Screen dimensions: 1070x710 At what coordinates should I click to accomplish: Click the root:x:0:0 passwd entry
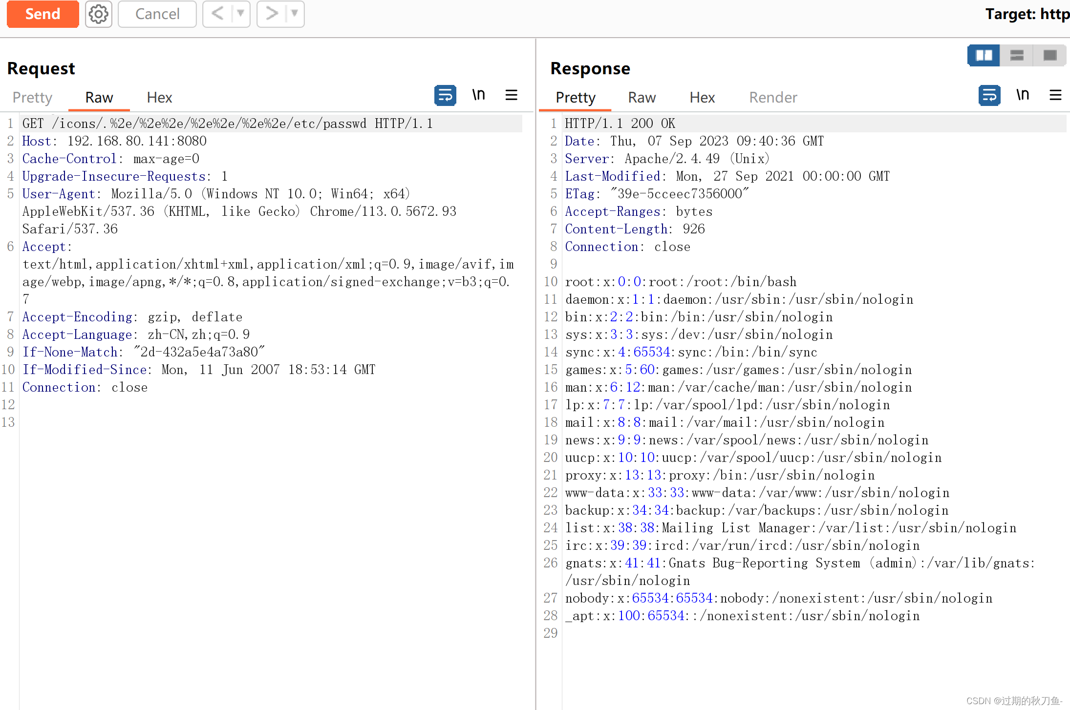click(681, 282)
